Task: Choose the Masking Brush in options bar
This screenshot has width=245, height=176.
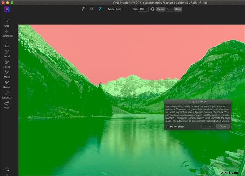Action: tap(83, 9)
